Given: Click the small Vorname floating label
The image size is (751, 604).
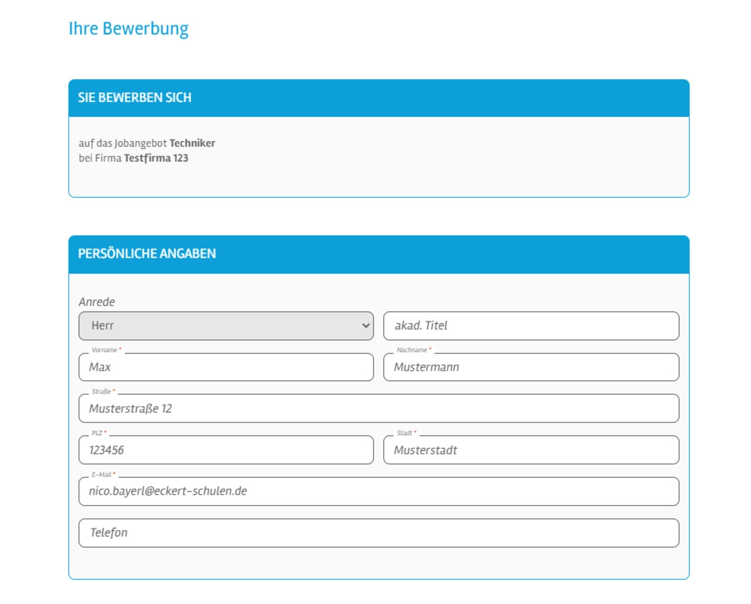Looking at the screenshot, I should tap(106, 350).
